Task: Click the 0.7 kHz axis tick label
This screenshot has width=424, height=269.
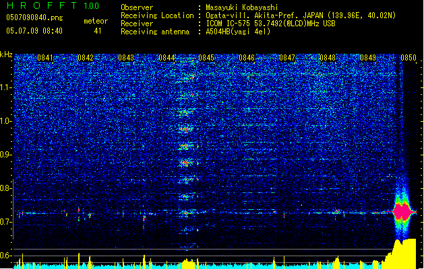Action: [6, 222]
